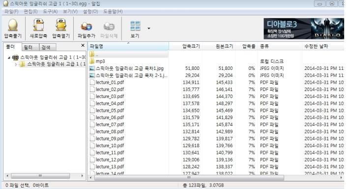Open the 파일(F) menu
Image resolution: width=354 pixels, height=189 pixels.
[x=11, y=11]
